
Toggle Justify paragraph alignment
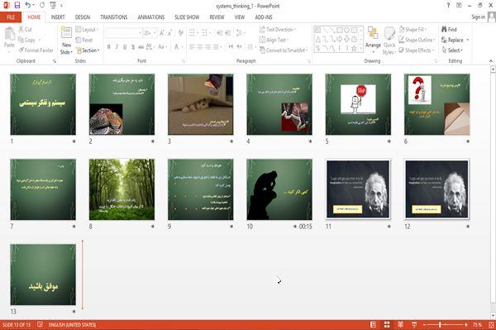[x=216, y=47]
